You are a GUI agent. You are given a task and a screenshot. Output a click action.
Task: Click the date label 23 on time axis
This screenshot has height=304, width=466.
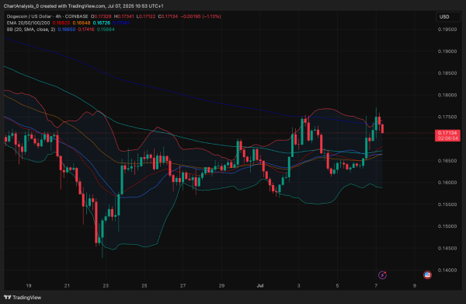pyautogui.click(x=106, y=285)
